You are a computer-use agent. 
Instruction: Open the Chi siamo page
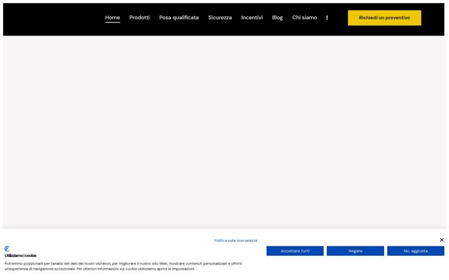(x=304, y=17)
